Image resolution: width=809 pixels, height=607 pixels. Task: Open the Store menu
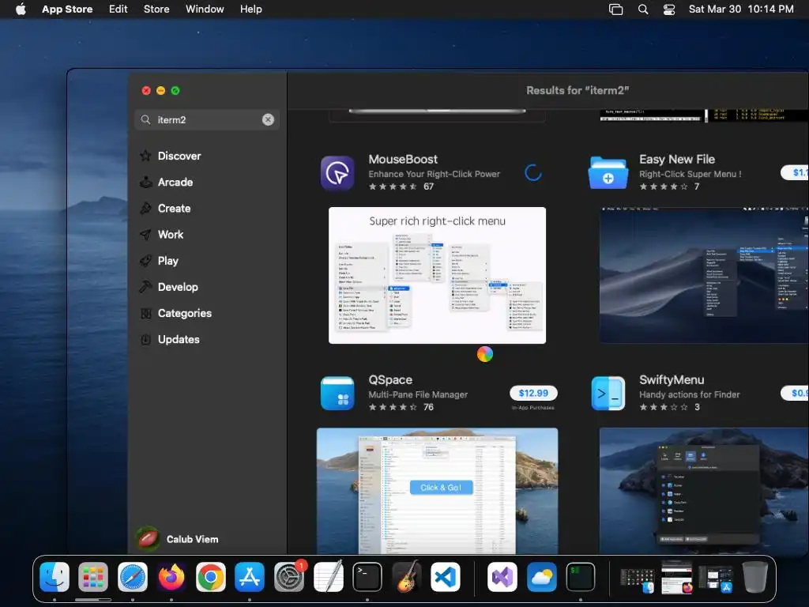coord(156,9)
